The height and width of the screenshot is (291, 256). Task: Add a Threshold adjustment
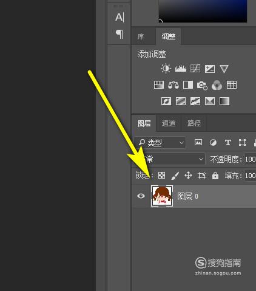[x=195, y=101]
